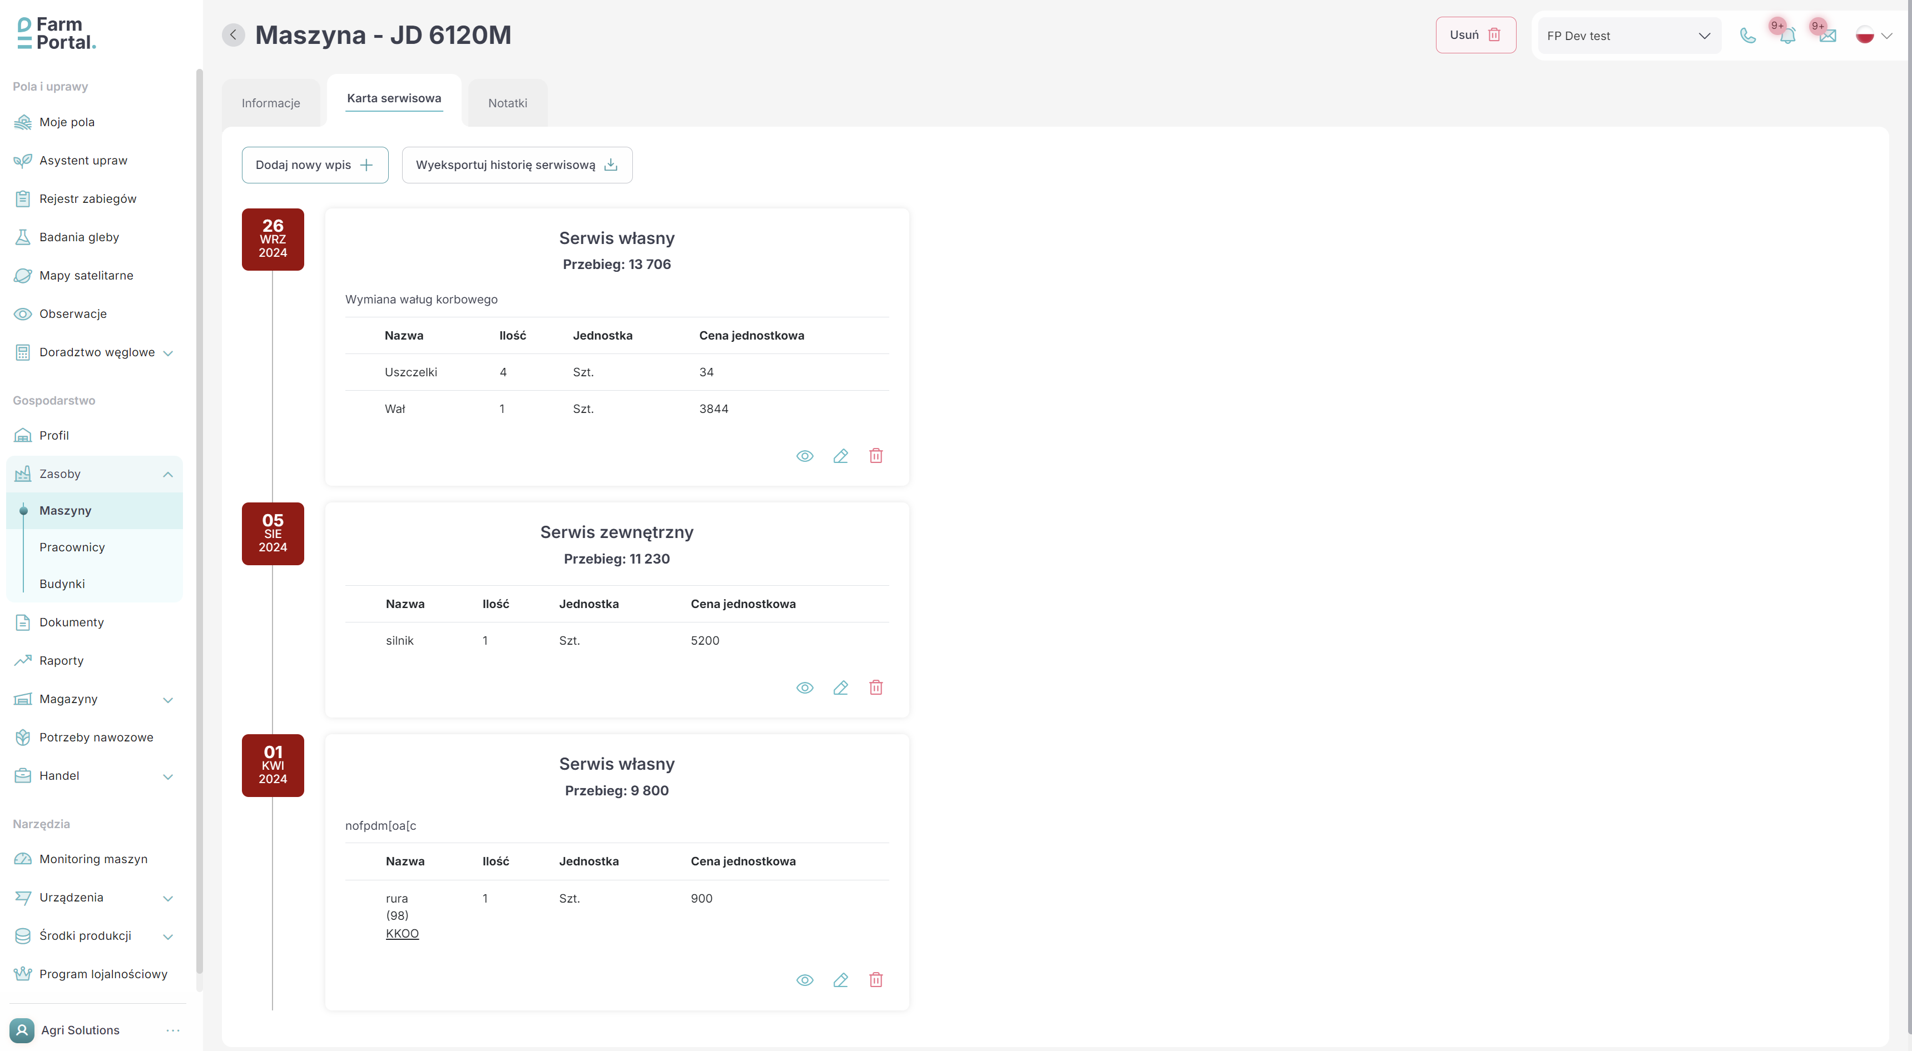Click the Rejestr zabiegów clipboard icon

[23, 199]
